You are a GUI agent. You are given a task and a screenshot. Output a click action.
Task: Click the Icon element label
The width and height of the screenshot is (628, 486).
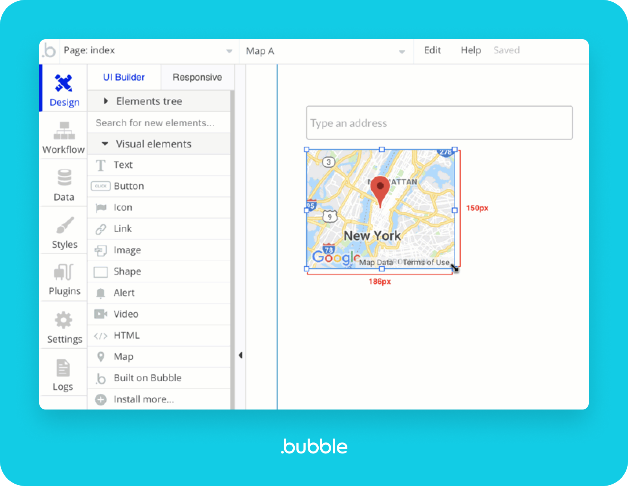tap(123, 208)
